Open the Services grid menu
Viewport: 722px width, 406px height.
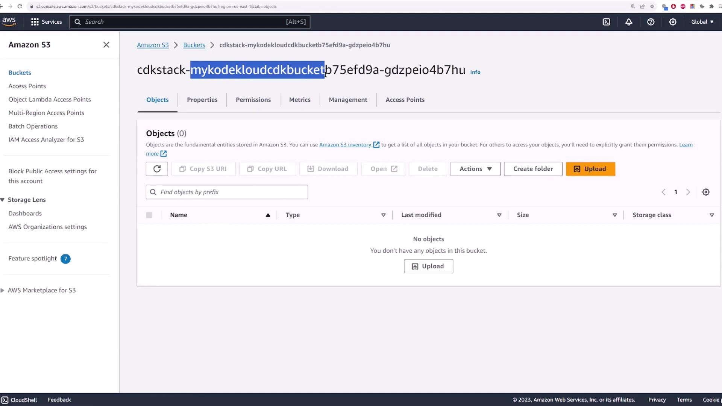[46, 22]
